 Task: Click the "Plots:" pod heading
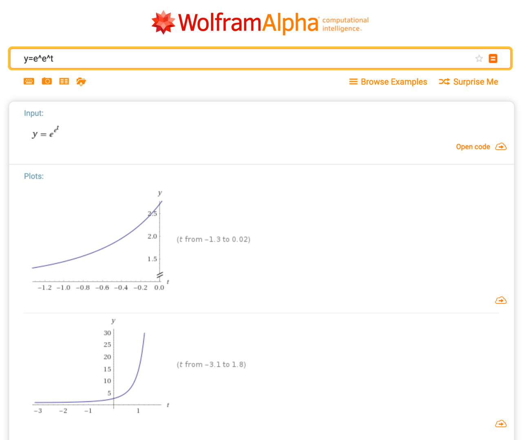click(34, 176)
